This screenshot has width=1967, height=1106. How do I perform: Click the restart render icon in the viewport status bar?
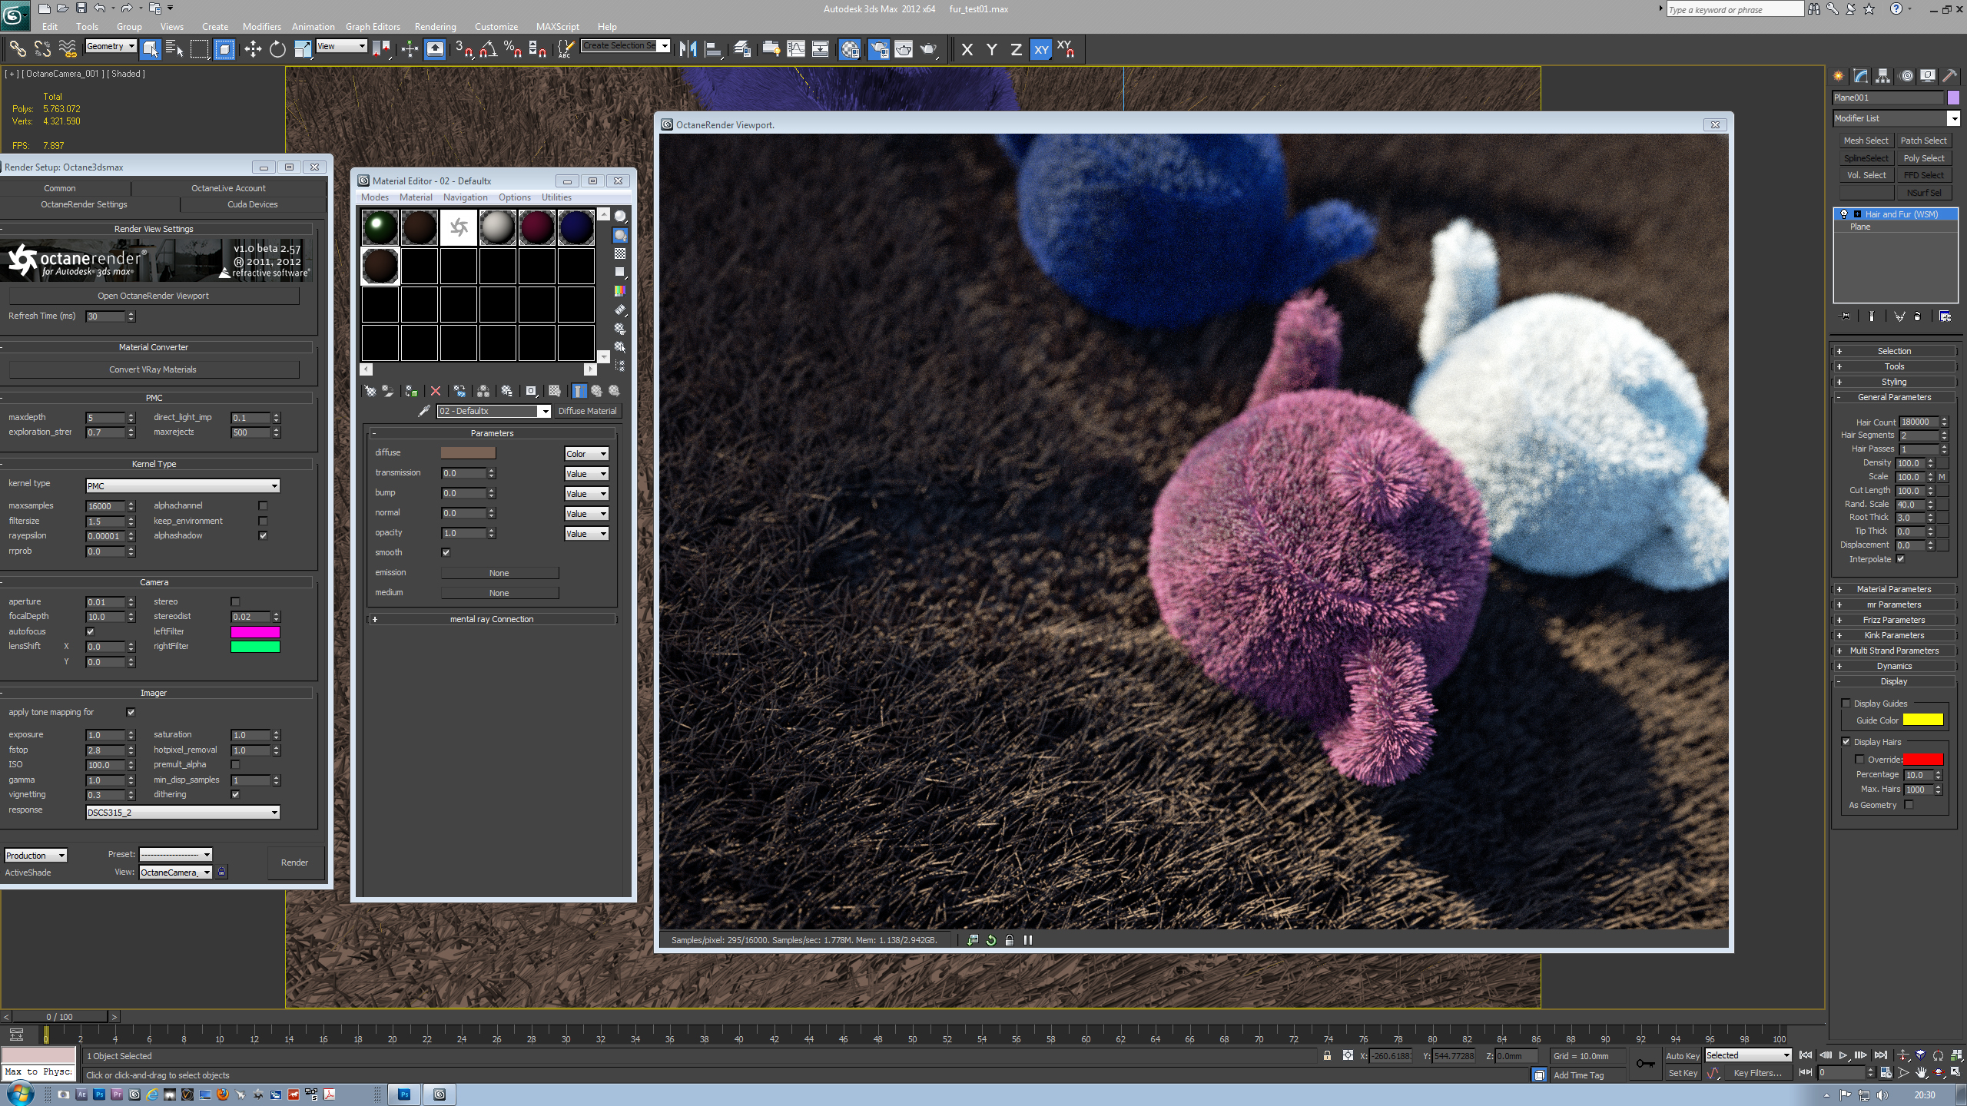[991, 940]
